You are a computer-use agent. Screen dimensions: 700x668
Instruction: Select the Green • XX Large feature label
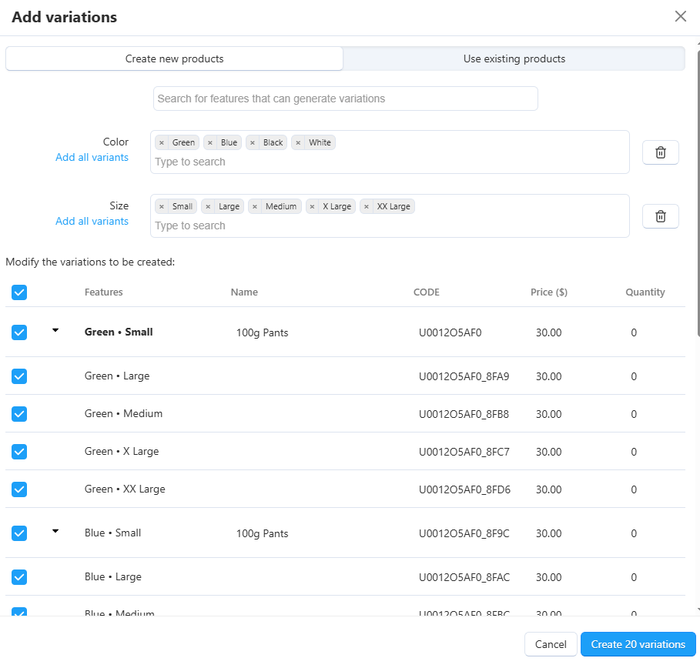pos(125,489)
